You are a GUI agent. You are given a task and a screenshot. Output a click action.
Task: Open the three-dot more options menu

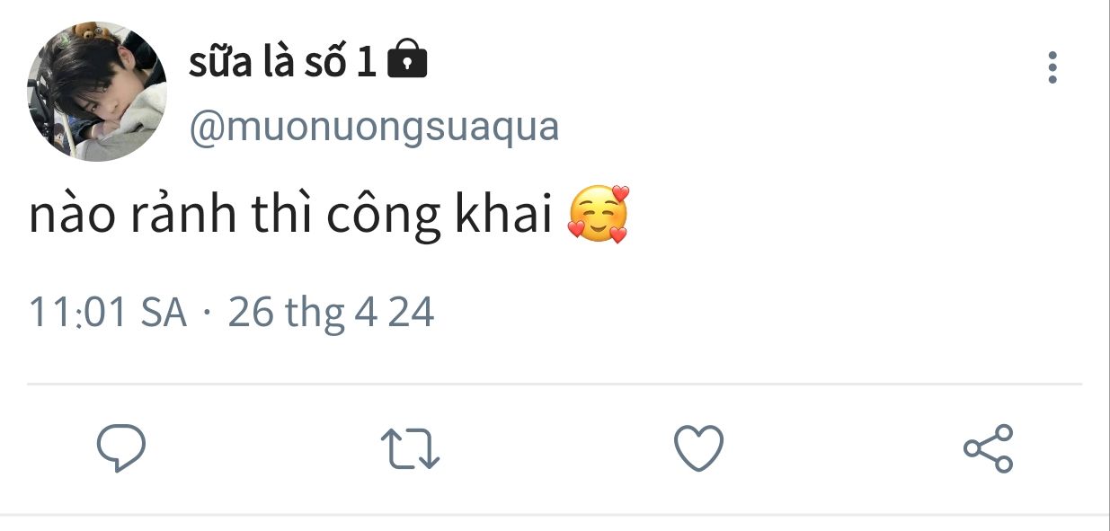pyautogui.click(x=1052, y=67)
